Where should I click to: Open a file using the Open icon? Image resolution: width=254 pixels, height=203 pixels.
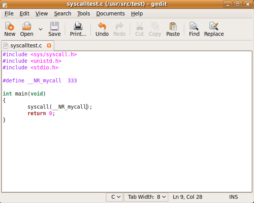[27, 29]
